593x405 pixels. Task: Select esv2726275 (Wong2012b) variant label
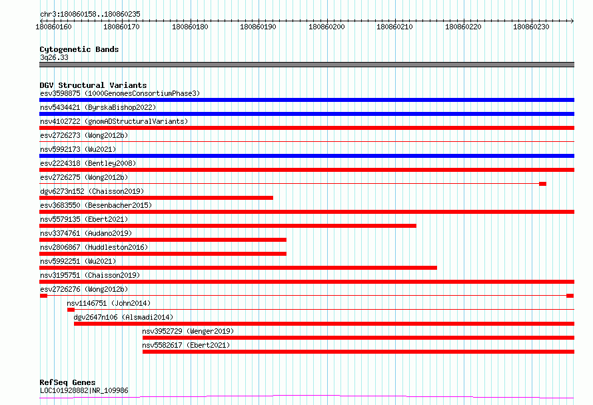tap(84, 177)
